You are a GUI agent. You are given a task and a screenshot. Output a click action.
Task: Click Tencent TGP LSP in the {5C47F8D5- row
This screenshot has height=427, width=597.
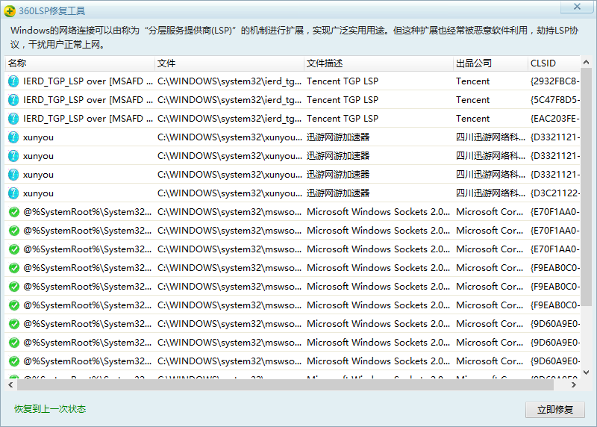tap(343, 100)
